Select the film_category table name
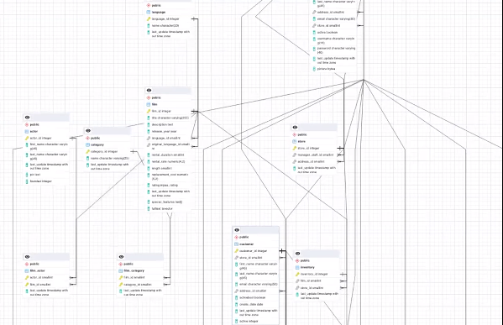 (x=134, y=270)
